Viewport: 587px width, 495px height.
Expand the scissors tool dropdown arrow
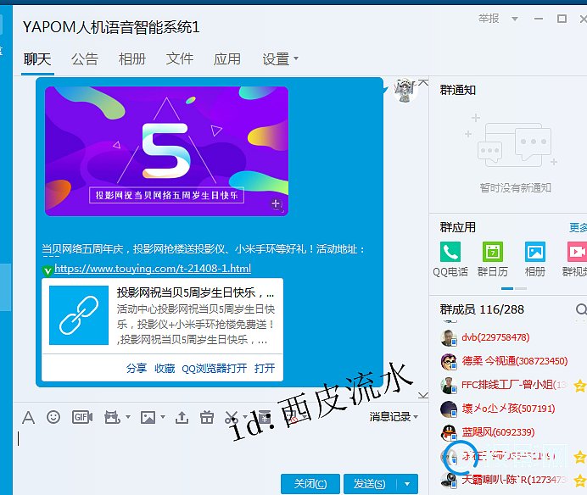pyautogui.click(x=244, y=416)
